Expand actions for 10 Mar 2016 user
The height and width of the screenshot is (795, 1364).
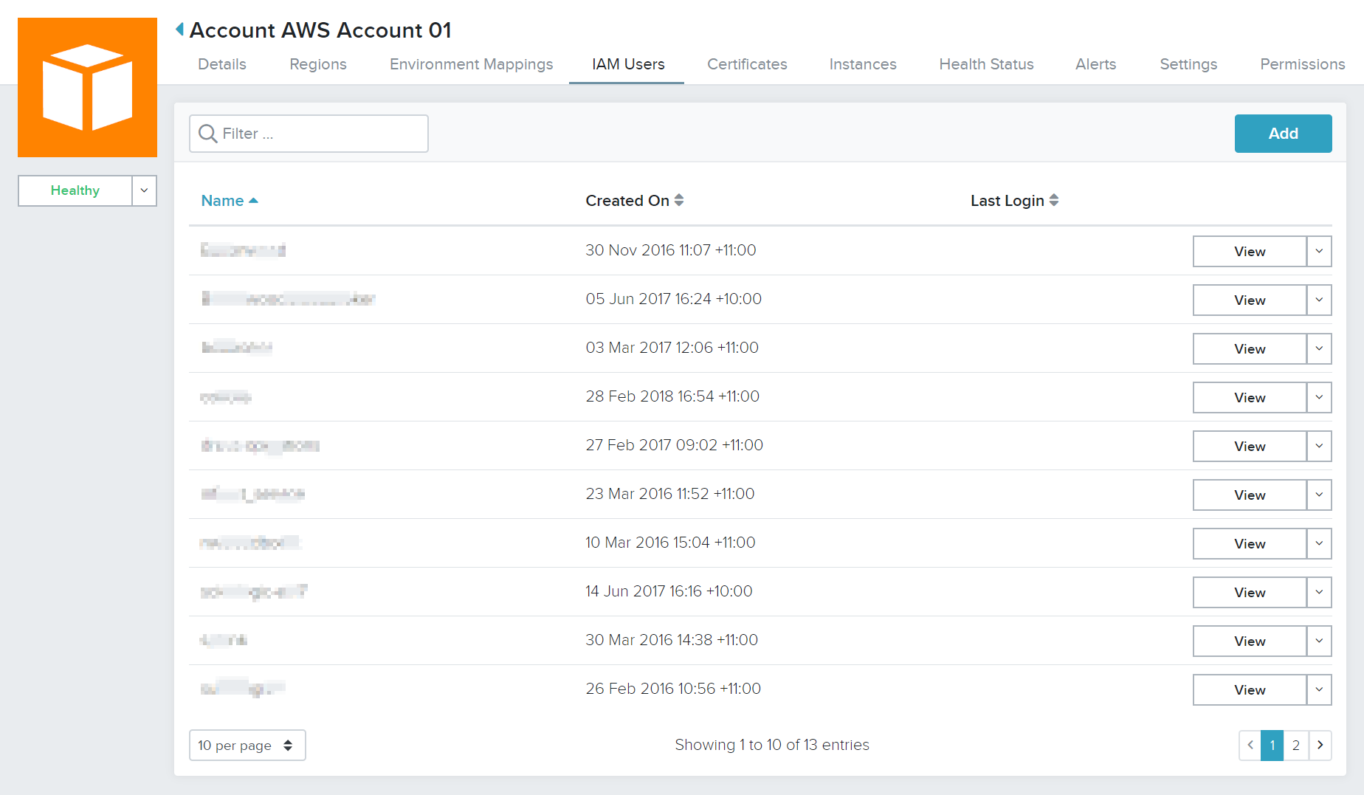click(1319, 544)
